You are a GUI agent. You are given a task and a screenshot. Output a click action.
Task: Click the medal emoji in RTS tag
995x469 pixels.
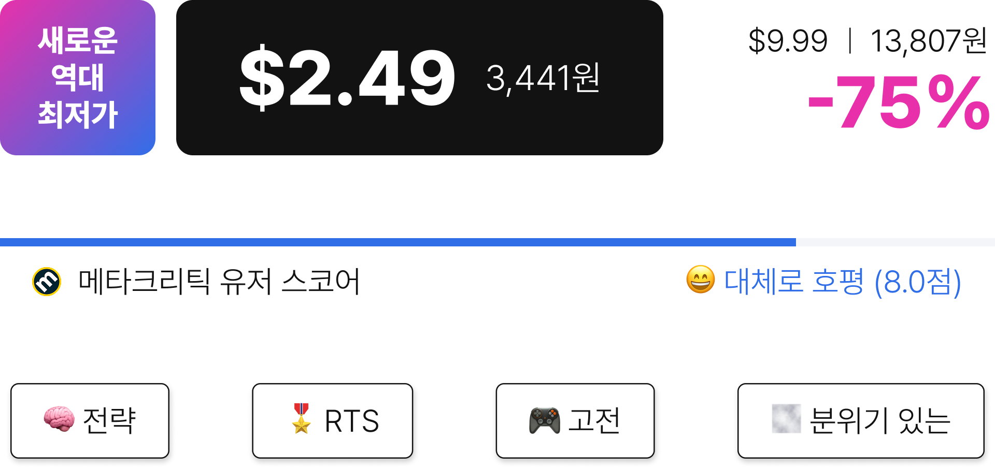(x=301, y=418)
